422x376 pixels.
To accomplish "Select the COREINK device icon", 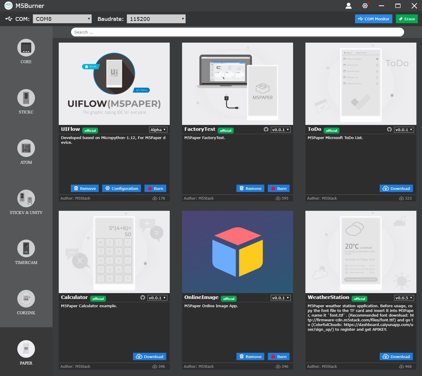I will [x=26, y=299].
